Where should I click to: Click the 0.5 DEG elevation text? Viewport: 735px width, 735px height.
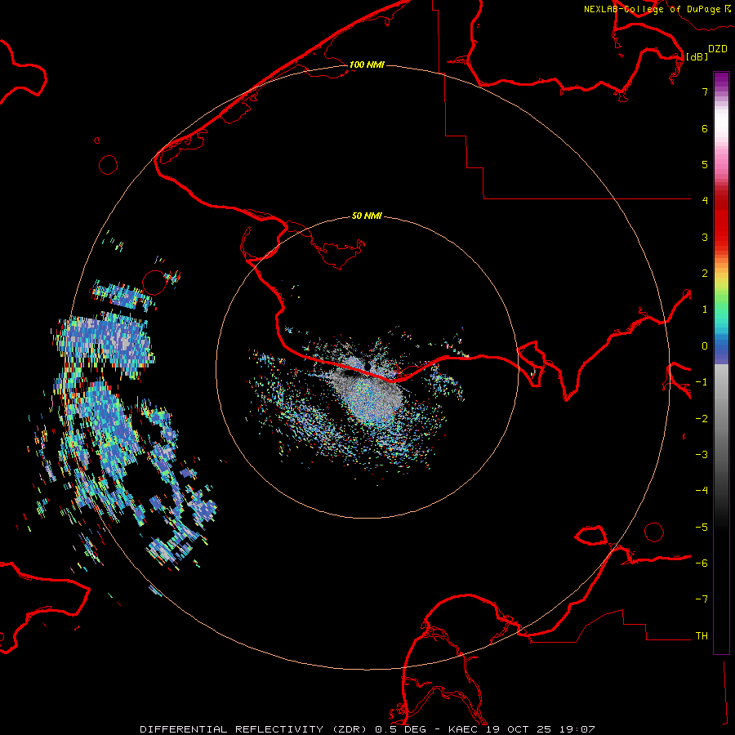click(402, 729)
